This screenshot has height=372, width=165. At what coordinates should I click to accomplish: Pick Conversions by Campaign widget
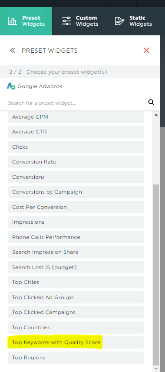76,192
